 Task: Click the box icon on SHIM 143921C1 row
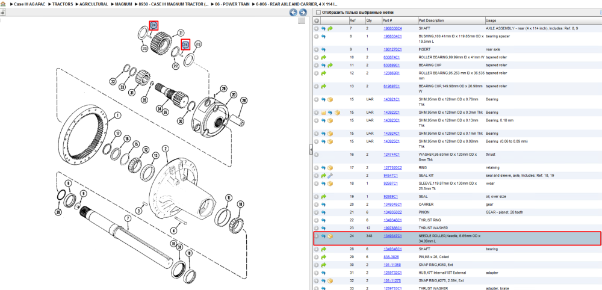click(330, 99)
